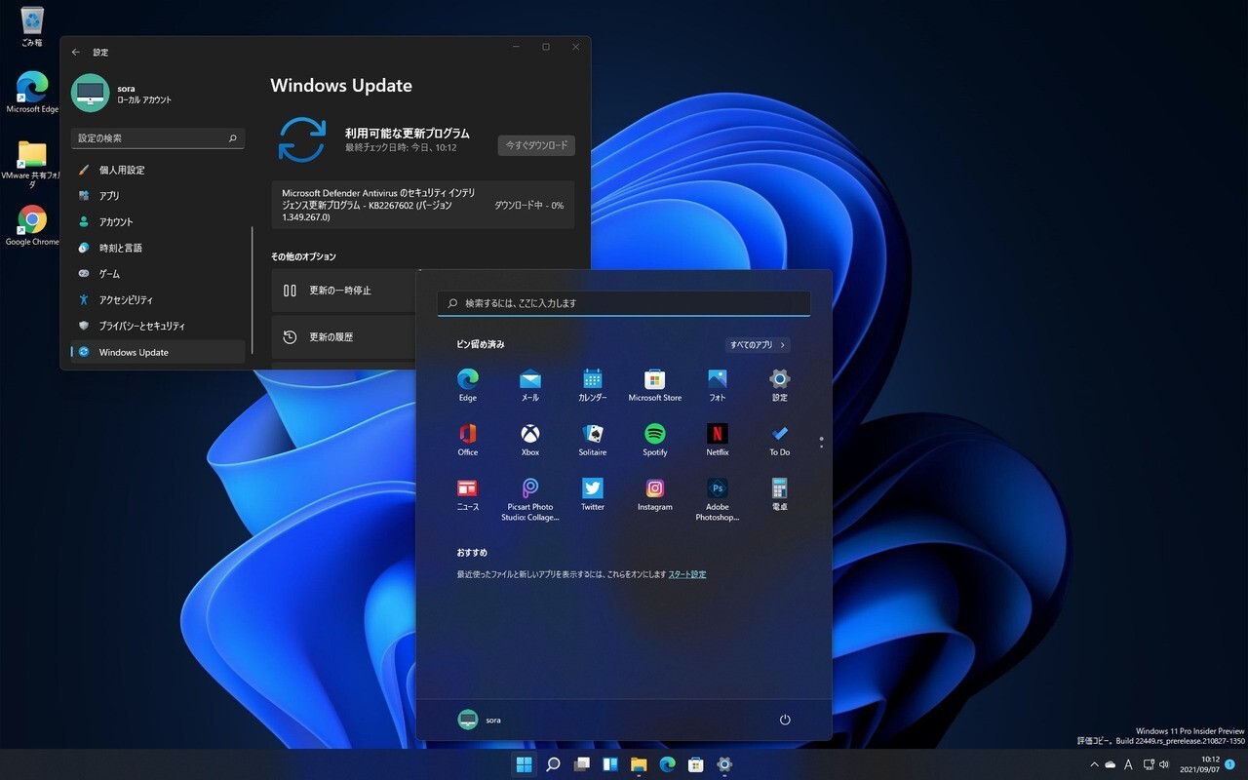Click the ピン留め済み heading
The image size is (1248, 780).
pos(481,344)
